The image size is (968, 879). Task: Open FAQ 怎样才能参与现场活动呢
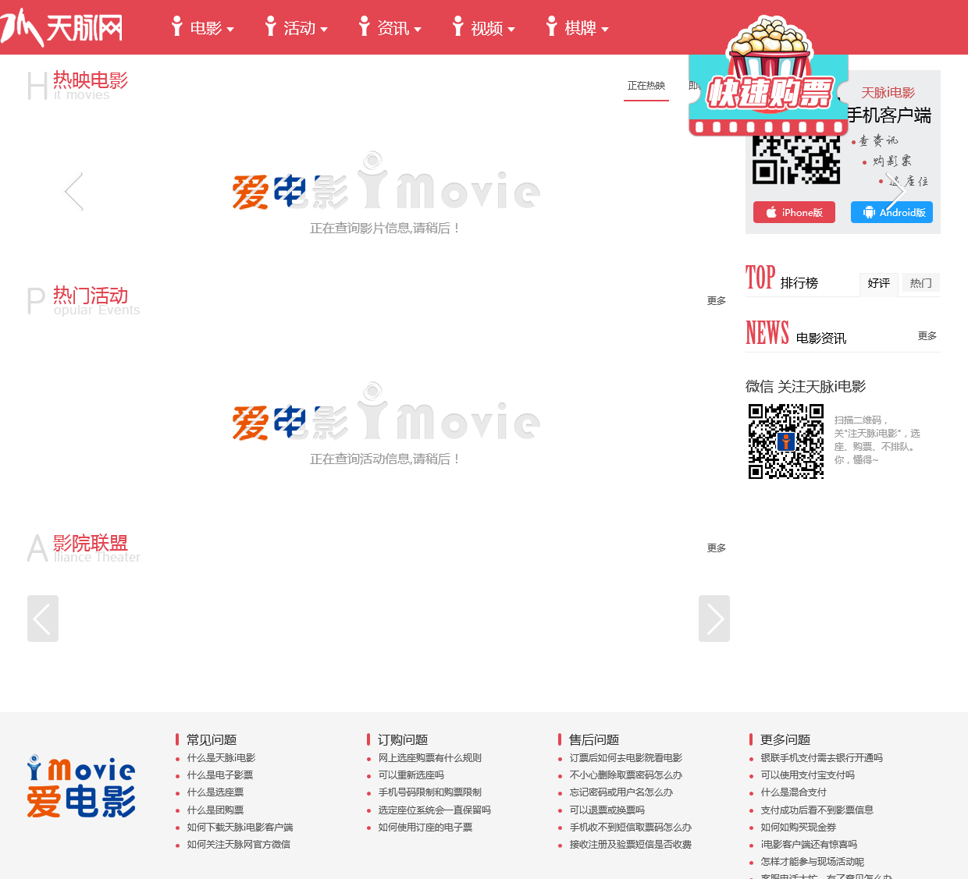[813, 862]
